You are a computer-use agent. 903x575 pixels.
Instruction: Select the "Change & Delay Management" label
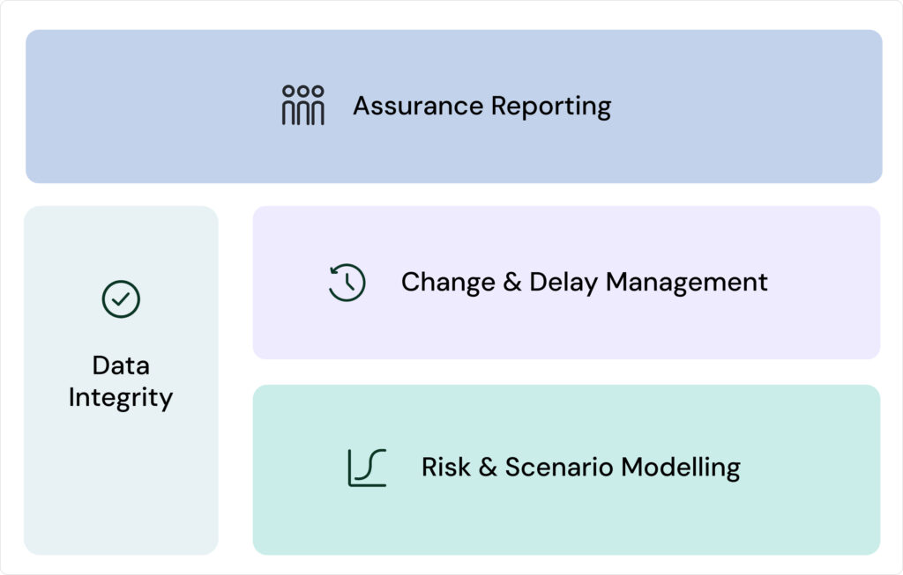(x=584, y=282)
